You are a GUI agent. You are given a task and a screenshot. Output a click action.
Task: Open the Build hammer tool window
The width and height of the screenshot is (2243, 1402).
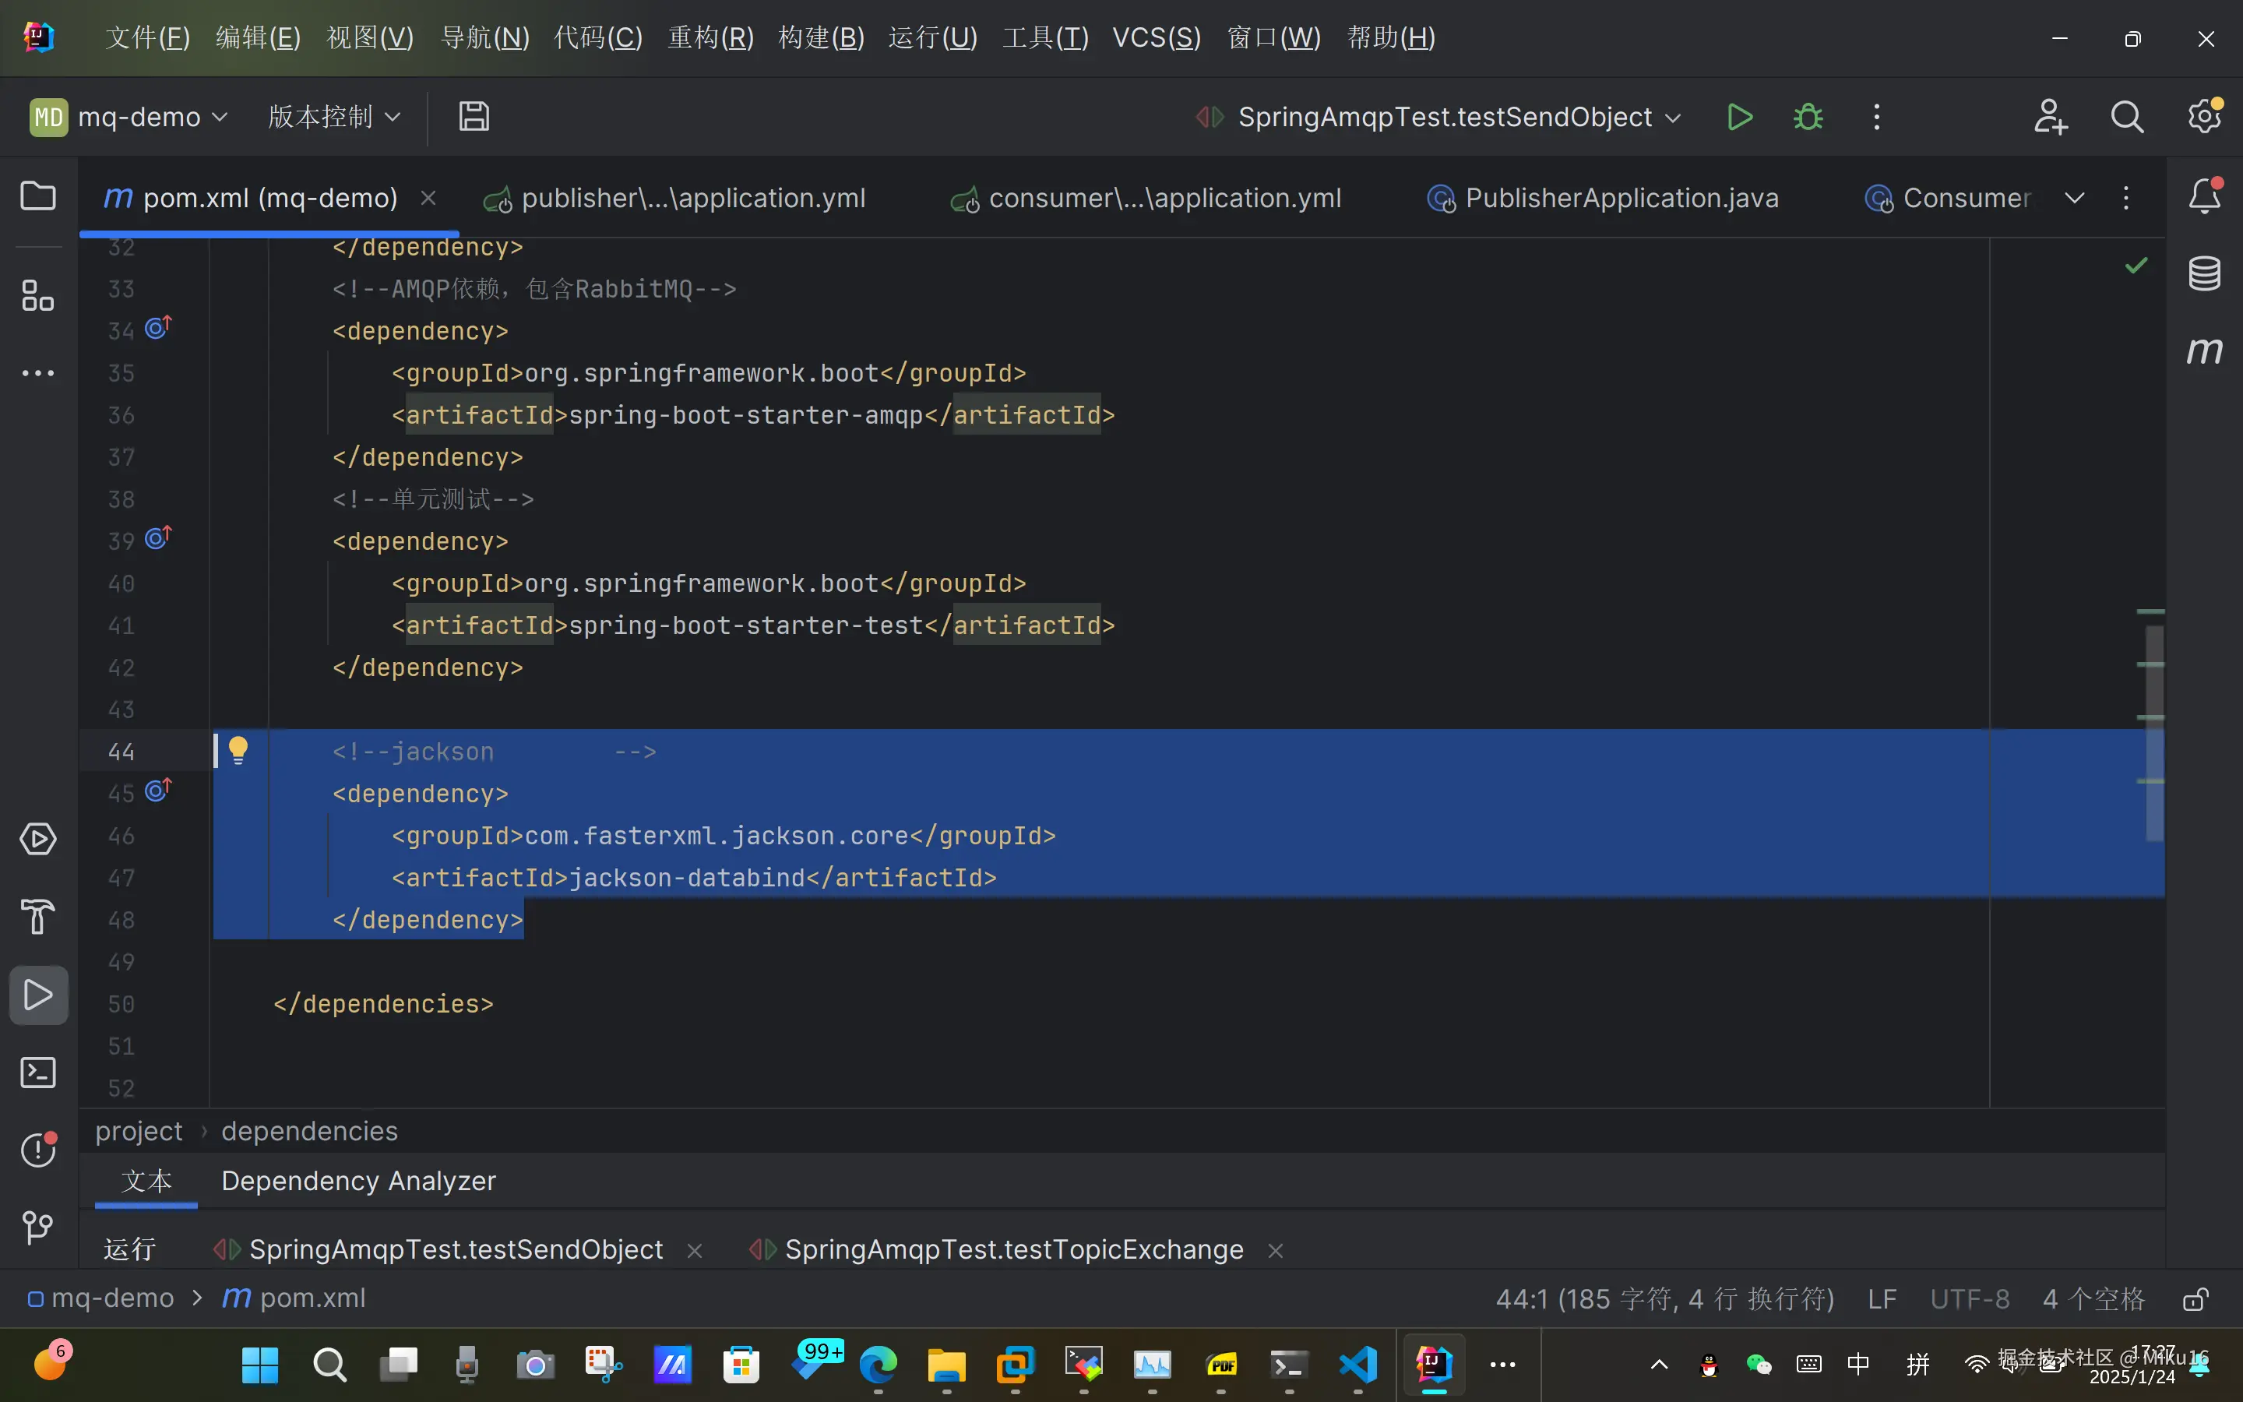pyautogui.click(x=38, y=917)
